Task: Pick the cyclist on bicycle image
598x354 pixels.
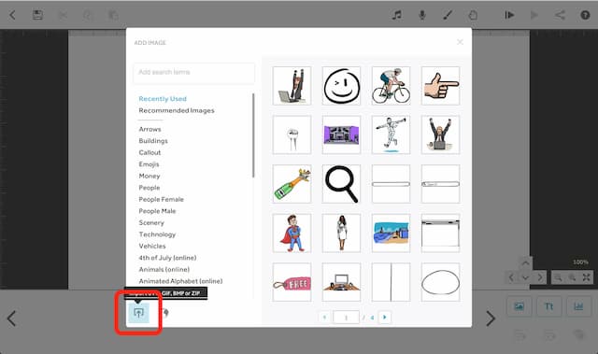Action: tap(391, 86)
